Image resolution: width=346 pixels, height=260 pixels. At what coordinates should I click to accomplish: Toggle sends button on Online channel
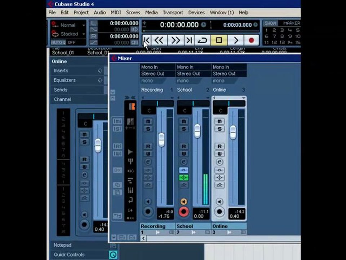219,185
